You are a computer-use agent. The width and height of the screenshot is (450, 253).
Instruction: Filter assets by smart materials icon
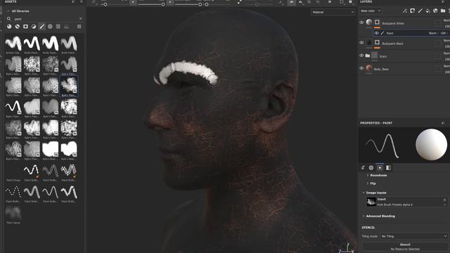tap(18, 27)
